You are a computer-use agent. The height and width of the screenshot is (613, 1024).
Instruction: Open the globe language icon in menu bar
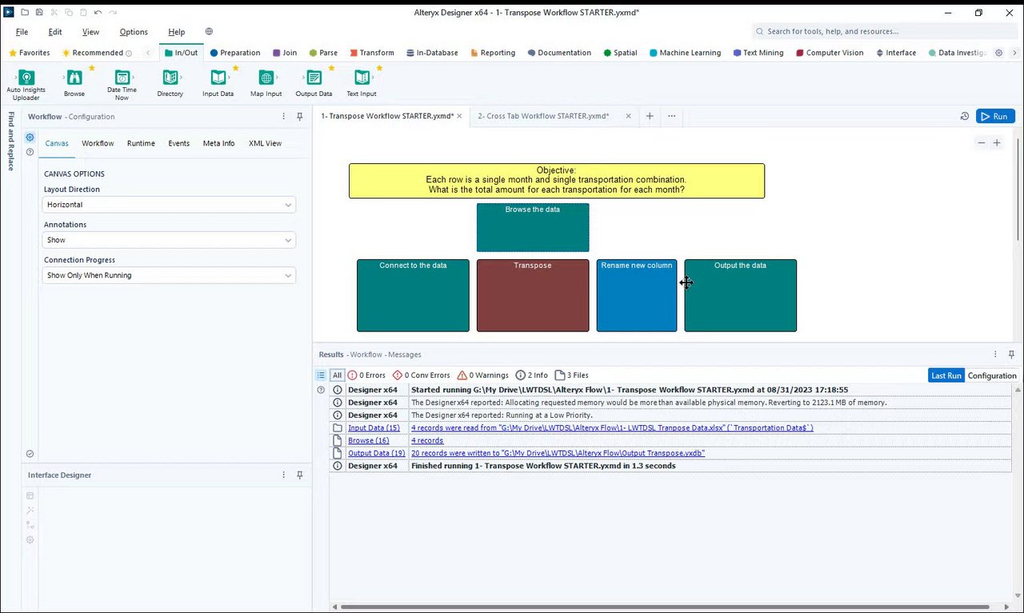point(209,32)
